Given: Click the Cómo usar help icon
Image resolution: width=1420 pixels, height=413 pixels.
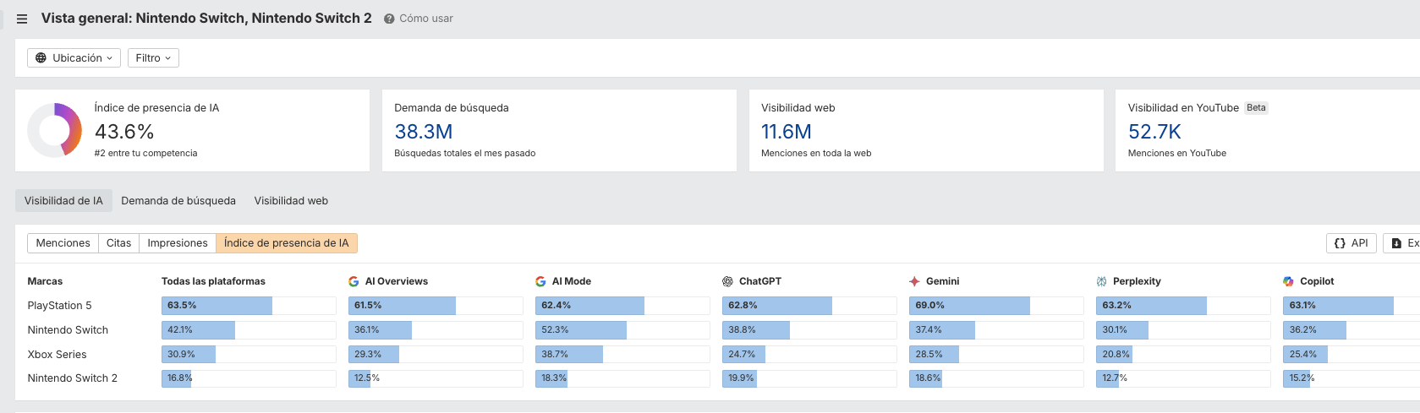Looking at the screenshot, I should click(x=389, y=19).
